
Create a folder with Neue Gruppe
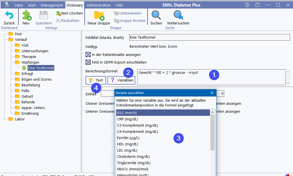point(99,15)
